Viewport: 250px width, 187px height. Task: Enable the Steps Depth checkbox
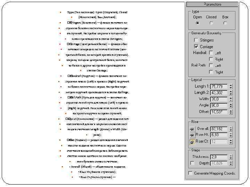click(x=192, y=163)
